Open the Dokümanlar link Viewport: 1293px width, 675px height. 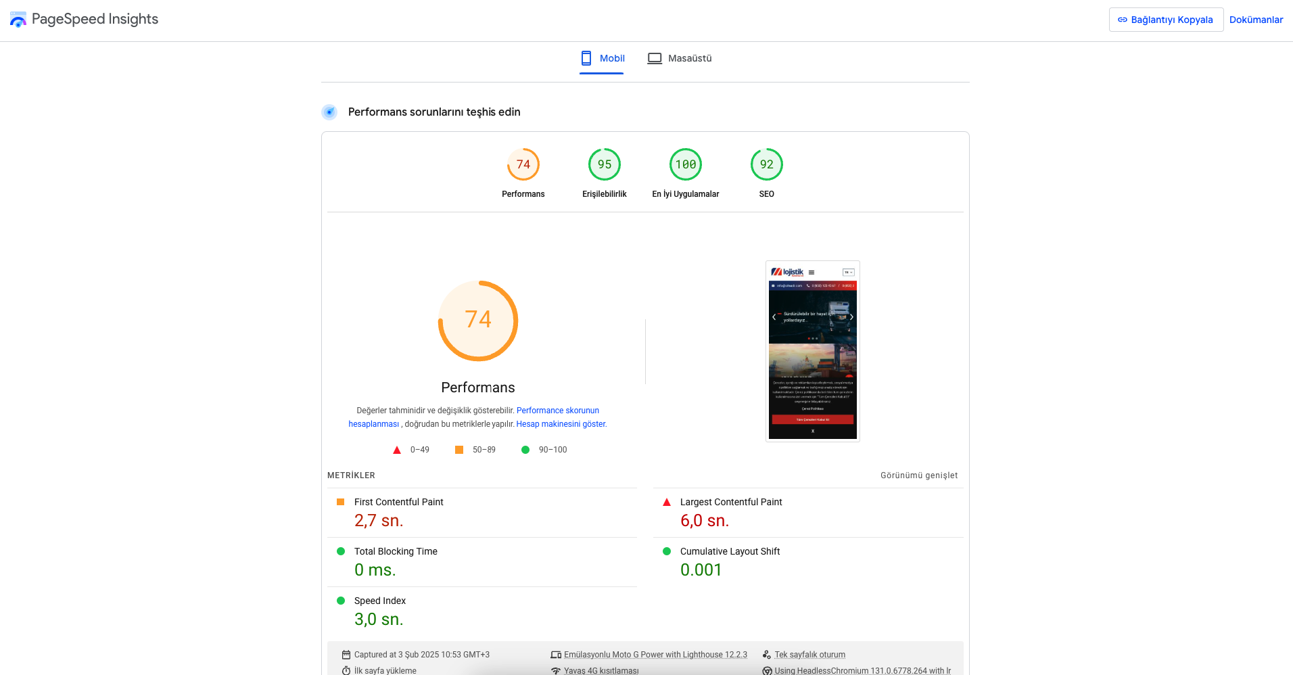click(1256, 20)
